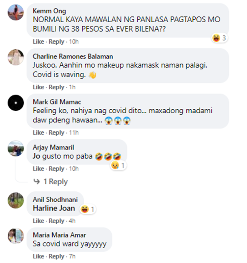The image size is (247, 263).
Task: Click the 10h timestamp on Kemm Ong's comment
Action: (74, 42)
